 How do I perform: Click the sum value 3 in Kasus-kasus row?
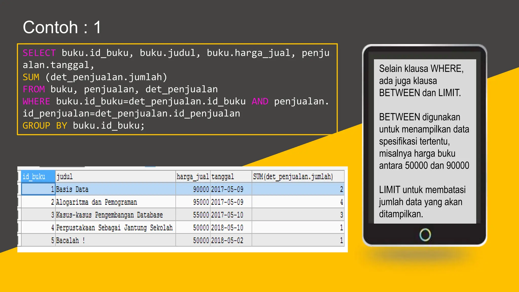tap(298, 215)
